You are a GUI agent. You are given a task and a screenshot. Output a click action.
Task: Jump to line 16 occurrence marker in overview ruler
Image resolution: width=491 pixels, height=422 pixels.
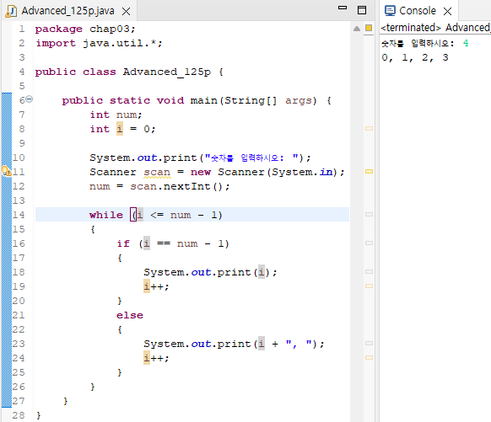[x=370, y=243]
